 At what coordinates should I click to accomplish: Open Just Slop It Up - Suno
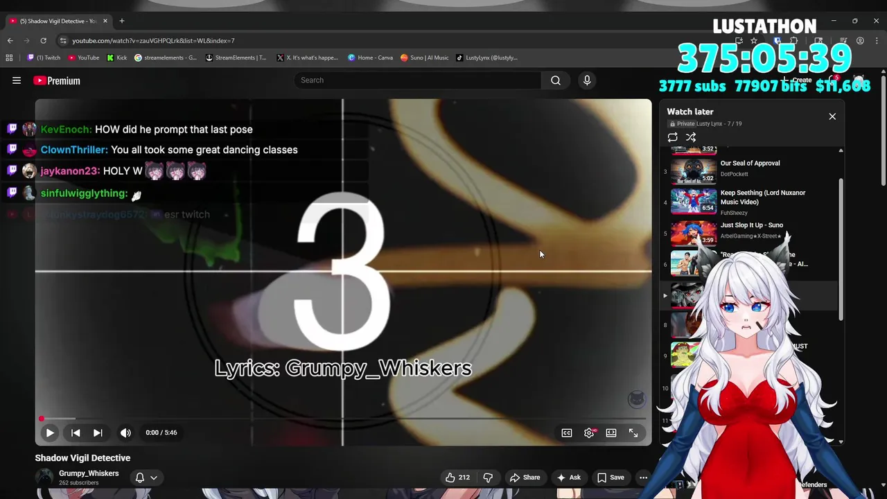751,225
